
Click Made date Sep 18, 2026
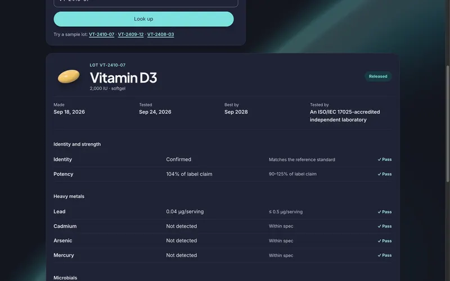point(69,112)
